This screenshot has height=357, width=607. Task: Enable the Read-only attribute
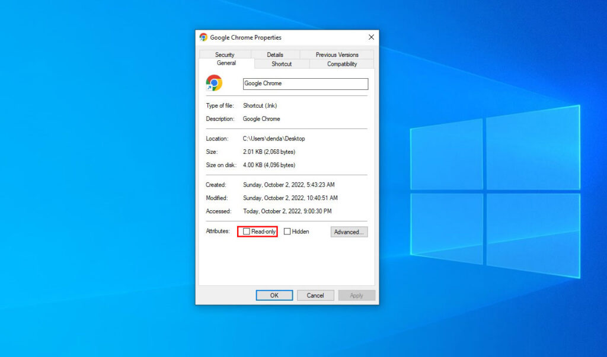[x=246, y=231]
